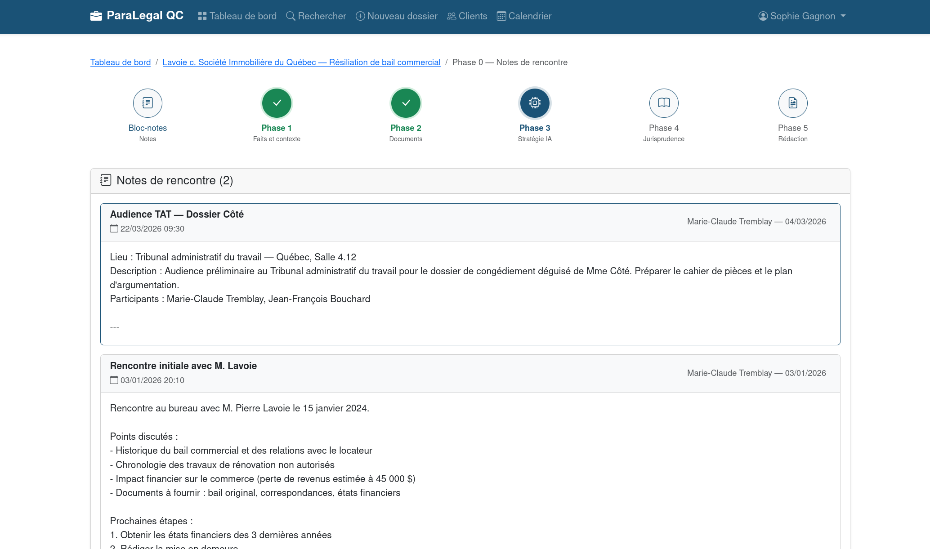Click the notes icon beside Notes de rencontre heading
Screen dimensions: 930x549
tap(106, 180)
